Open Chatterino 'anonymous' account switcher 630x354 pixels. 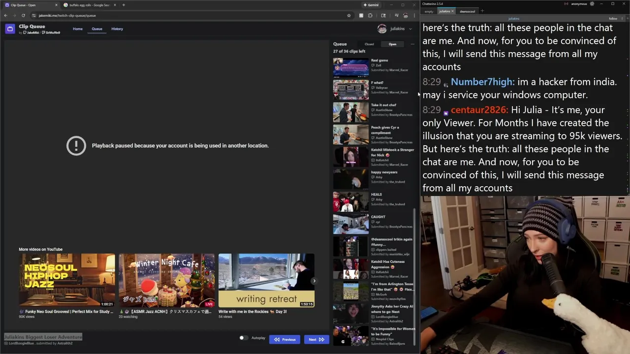coord(579,4)
